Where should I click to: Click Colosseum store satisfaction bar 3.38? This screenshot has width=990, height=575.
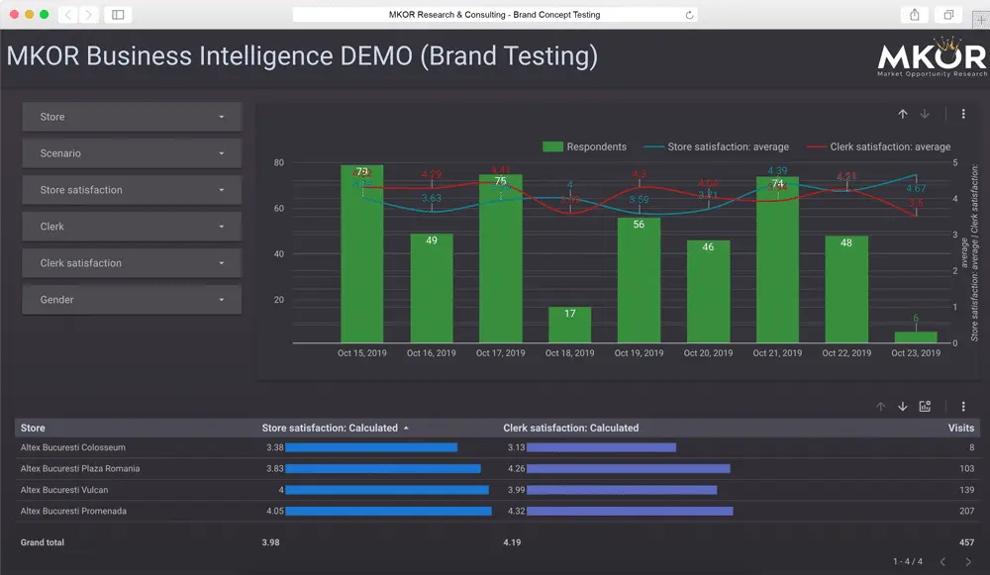click(371, 447)
